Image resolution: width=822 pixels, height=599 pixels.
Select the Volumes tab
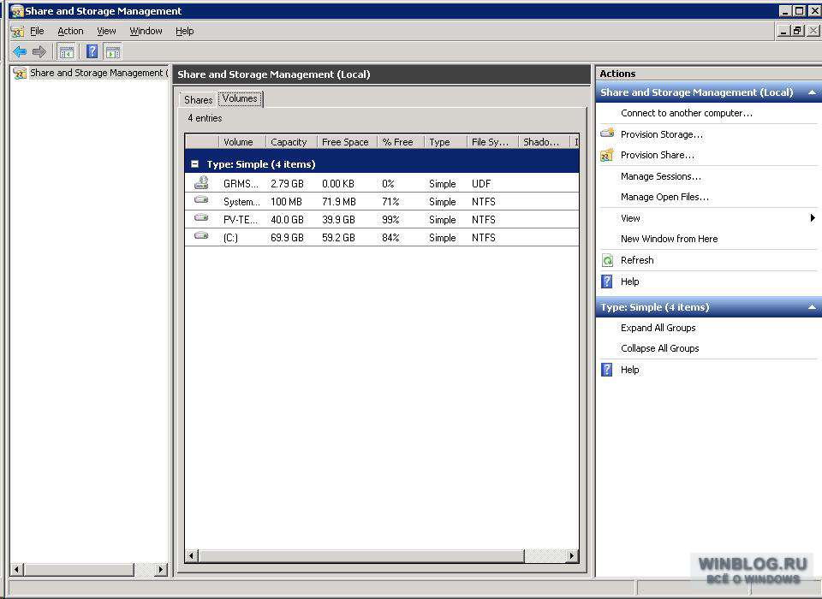pyautogui.click(x=240, y=98)
